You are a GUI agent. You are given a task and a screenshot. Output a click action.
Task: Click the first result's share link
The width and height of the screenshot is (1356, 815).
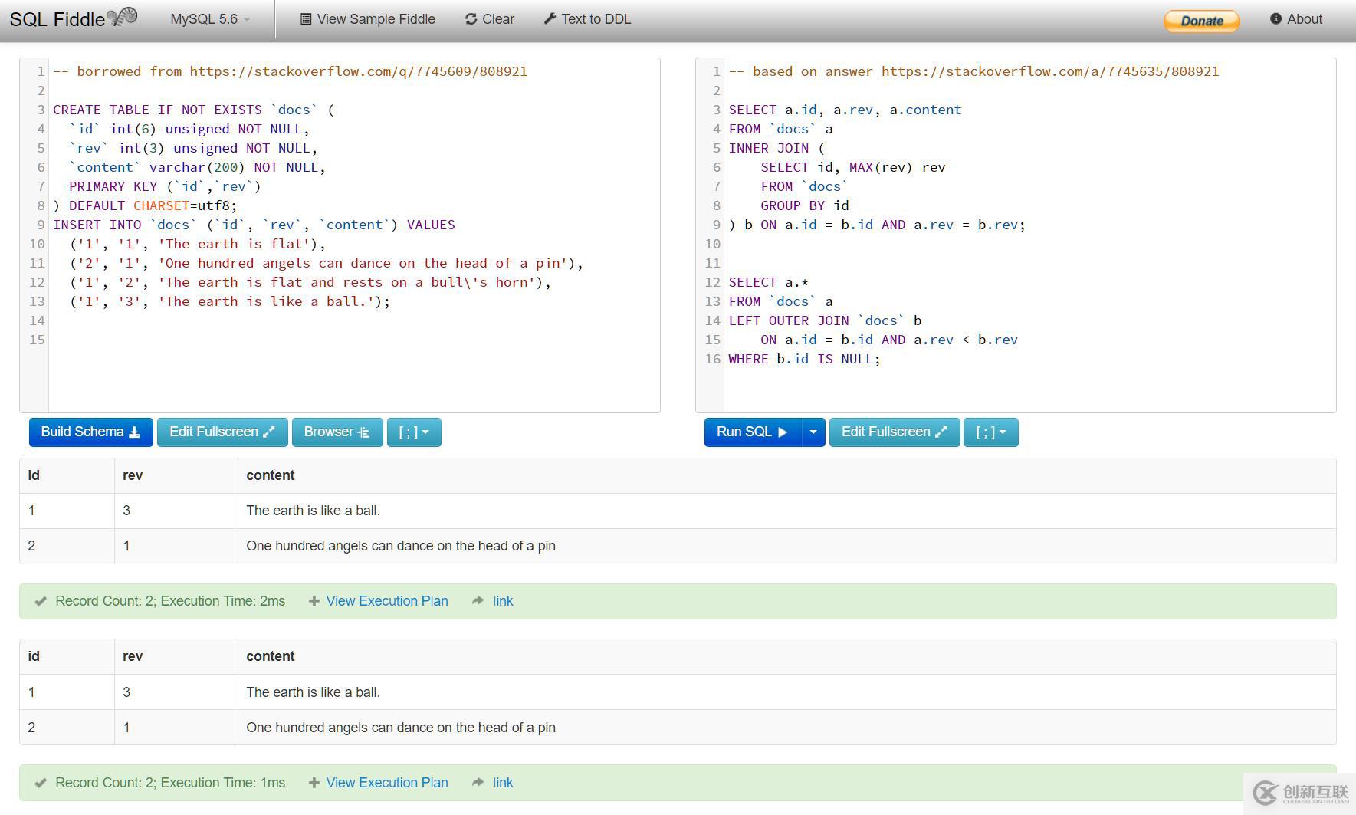(503, 601)
